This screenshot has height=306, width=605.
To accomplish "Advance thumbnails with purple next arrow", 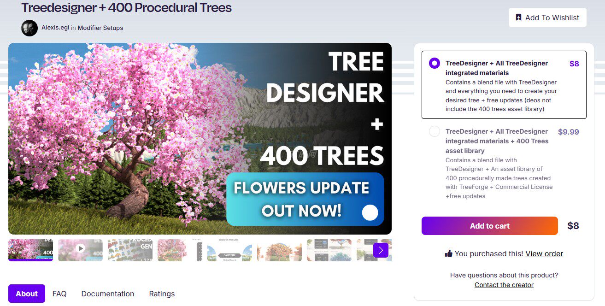I will click(x=381, y=250).
